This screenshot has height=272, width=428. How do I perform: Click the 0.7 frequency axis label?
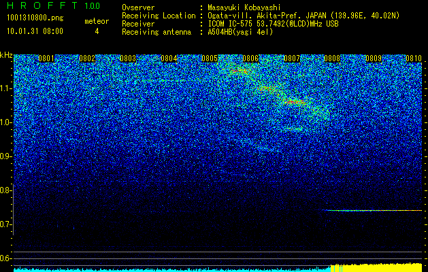[x=5, y=224]
